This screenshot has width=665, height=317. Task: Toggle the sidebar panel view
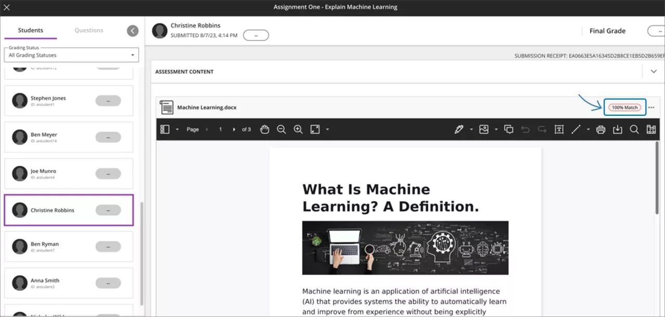point(165,130)
